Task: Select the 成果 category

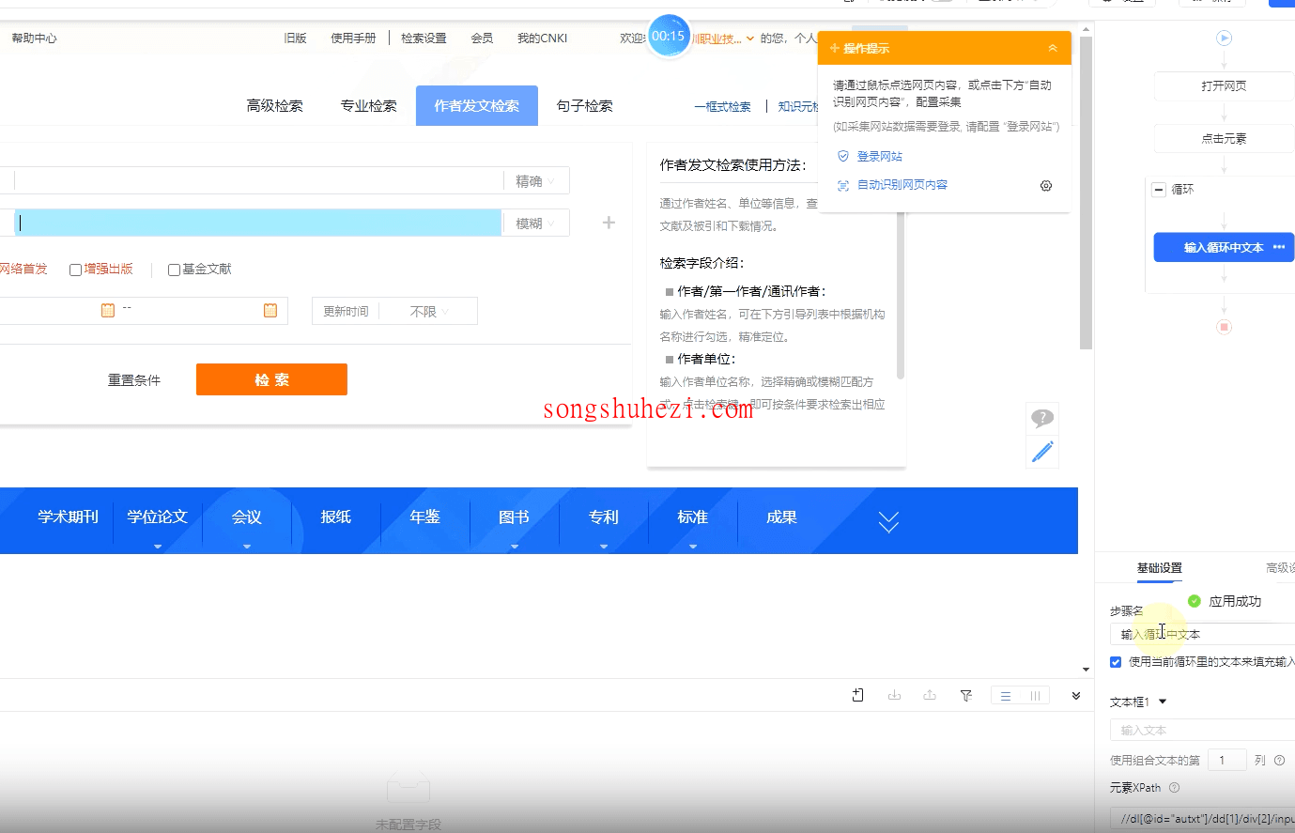Action: pos(782,517)
